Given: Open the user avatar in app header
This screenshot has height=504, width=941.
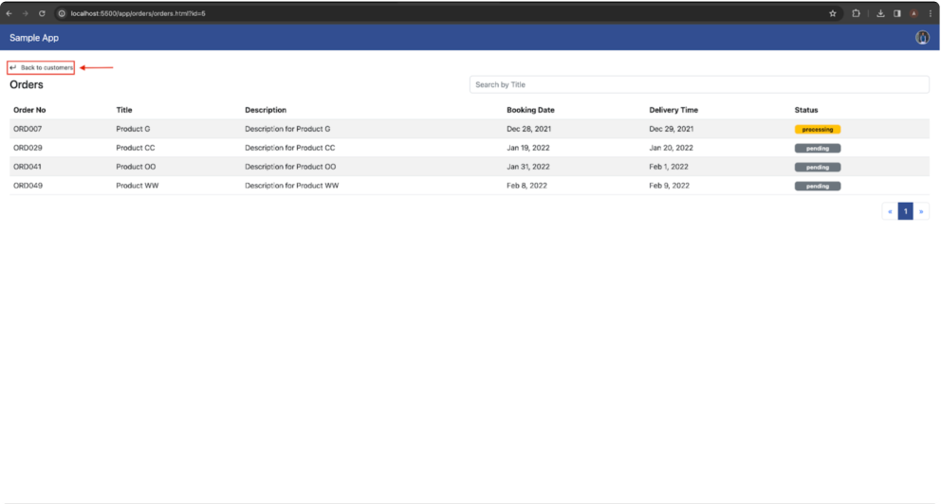Looking at the screenshot, I should pos(922,37).
